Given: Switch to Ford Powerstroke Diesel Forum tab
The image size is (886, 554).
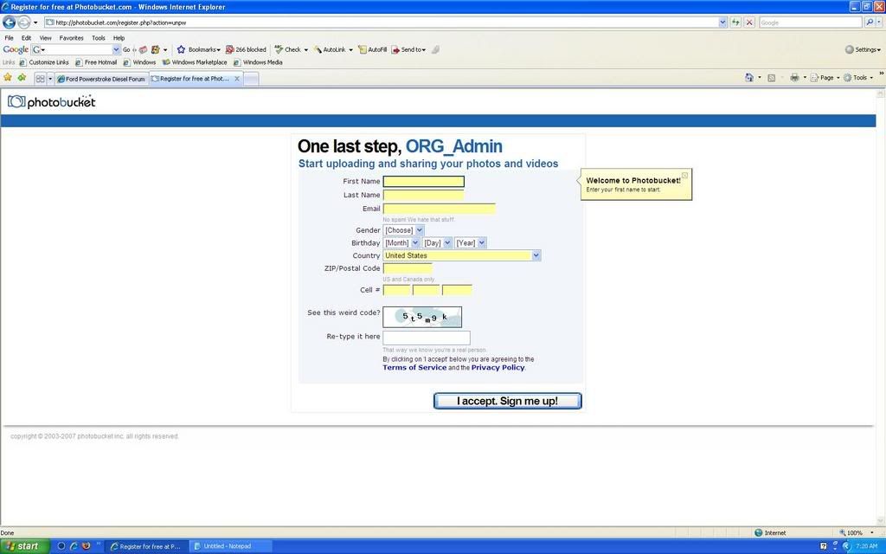Looking at the screenshot, I should (x=101, y=79).
